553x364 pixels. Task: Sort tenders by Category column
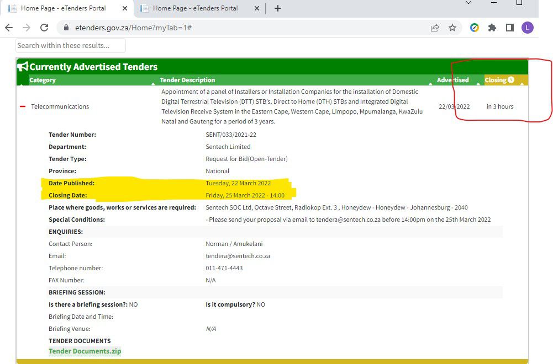click(x=43, y=80)
